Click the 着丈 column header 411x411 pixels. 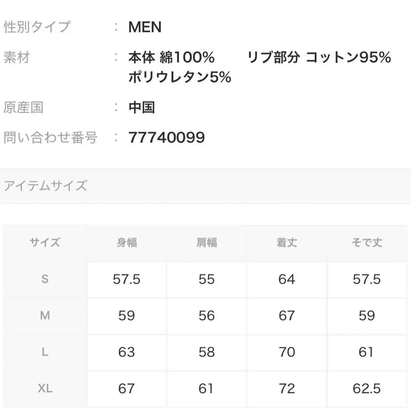coord(286,242)
